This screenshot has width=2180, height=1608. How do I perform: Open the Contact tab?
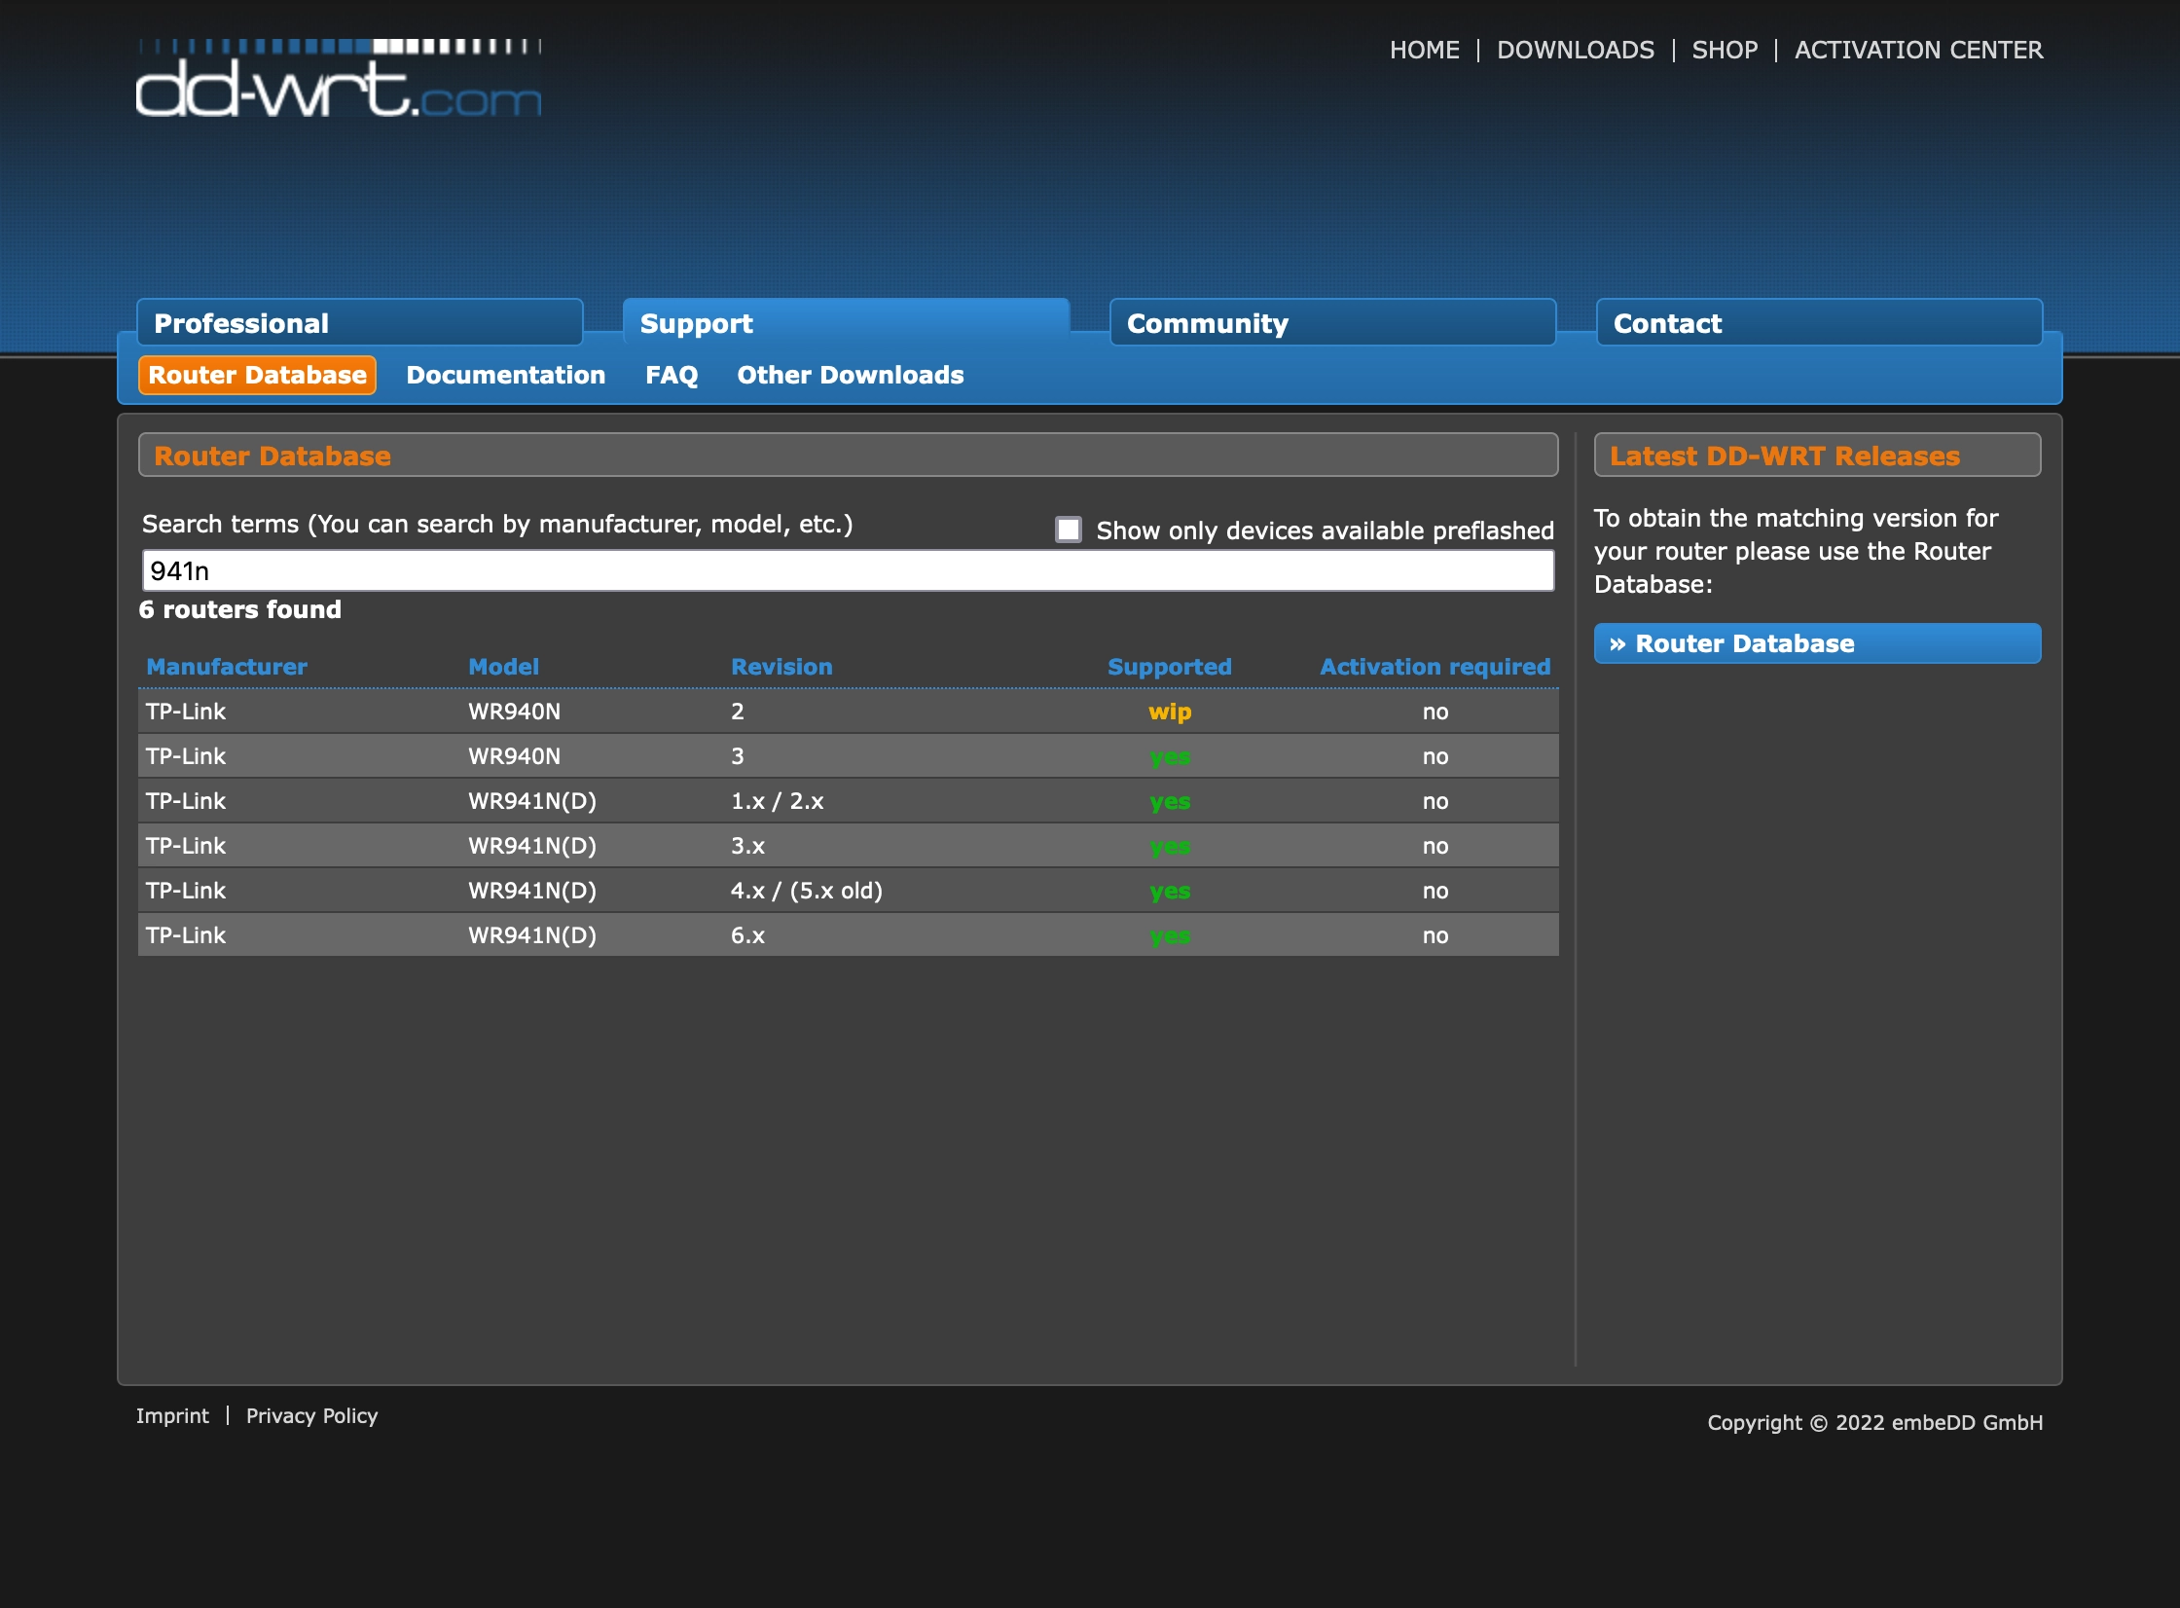[1820, 323]
